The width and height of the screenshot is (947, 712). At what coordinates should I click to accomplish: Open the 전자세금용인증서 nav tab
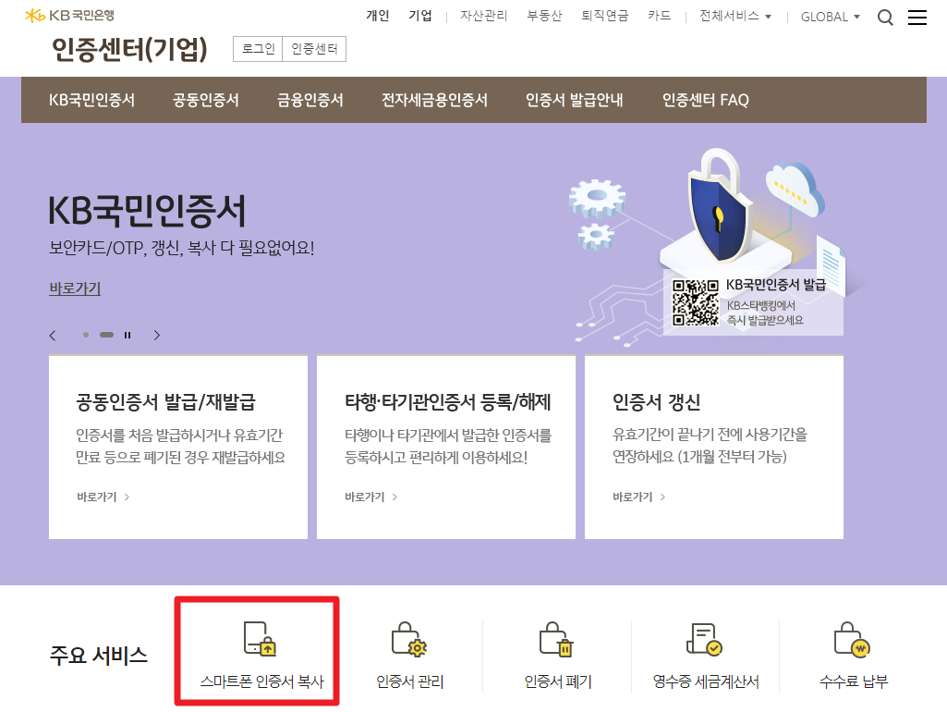pyautogui.click(x=434, y=100)
